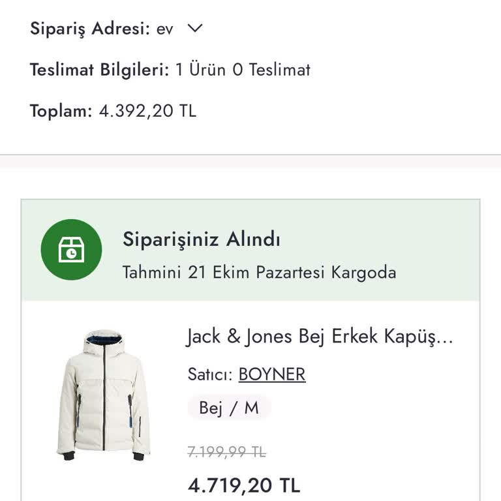Click the 4.719,20 TL discounted price
The height and width of the screenshot is (501, 501).
pyautogui.click(x=244, y=485)
